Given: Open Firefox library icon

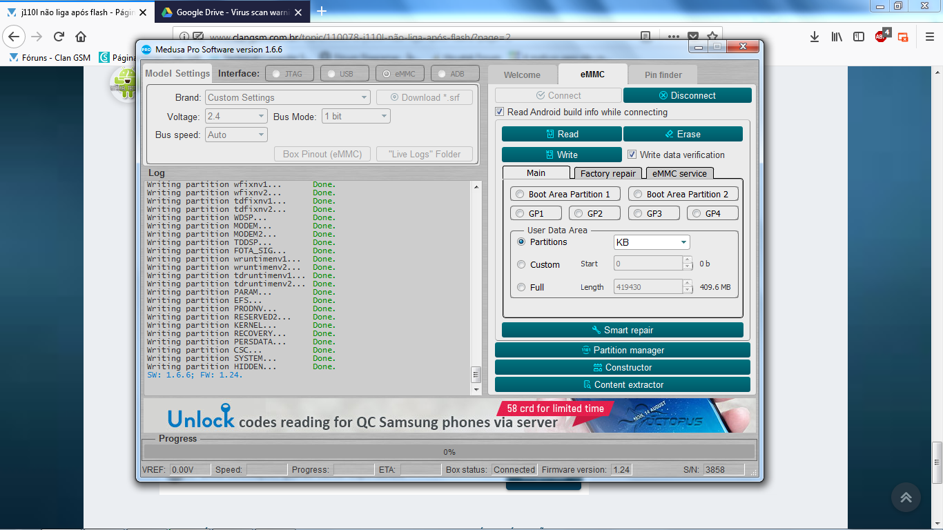Looking at the screenshot, I should tap(837, 37).
